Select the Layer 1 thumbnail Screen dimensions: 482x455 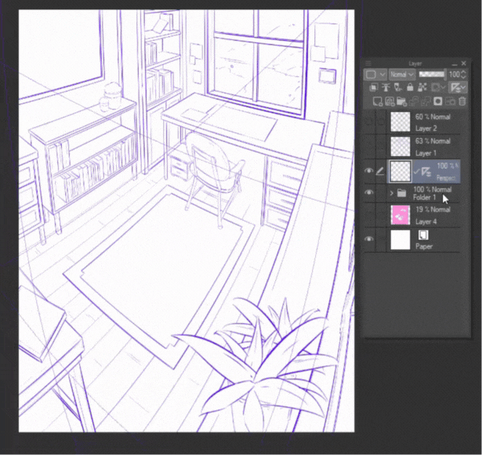(400, 147)
